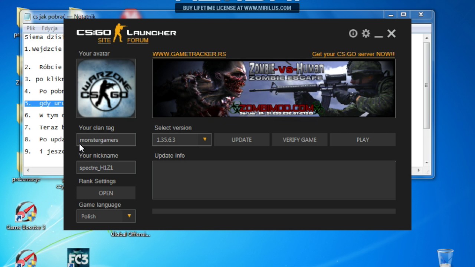Click the update progress bar
The height and width of the screenshot is (267, 475).
(274, 211)
